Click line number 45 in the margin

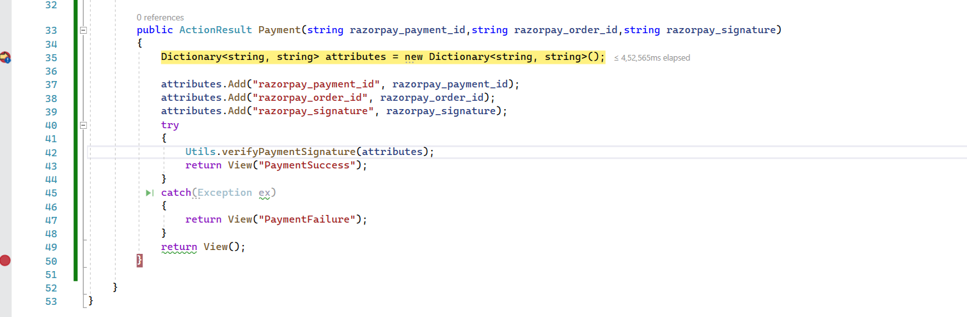(51, 193)
